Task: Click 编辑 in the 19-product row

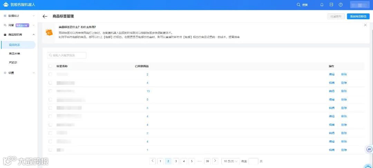Action: [x=332, y=91]
